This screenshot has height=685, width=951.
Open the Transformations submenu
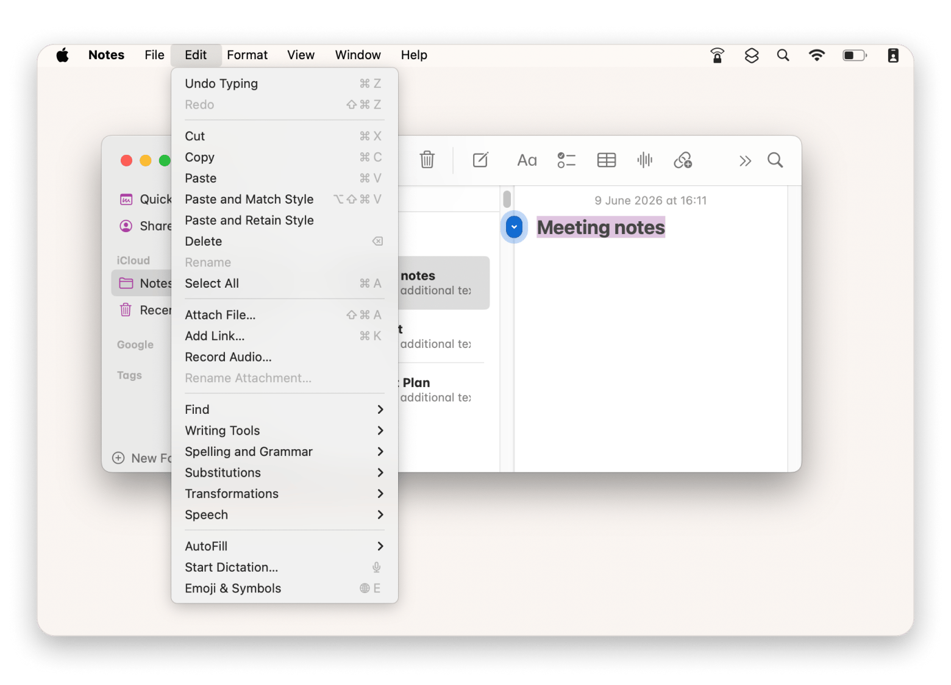(285, 494)
